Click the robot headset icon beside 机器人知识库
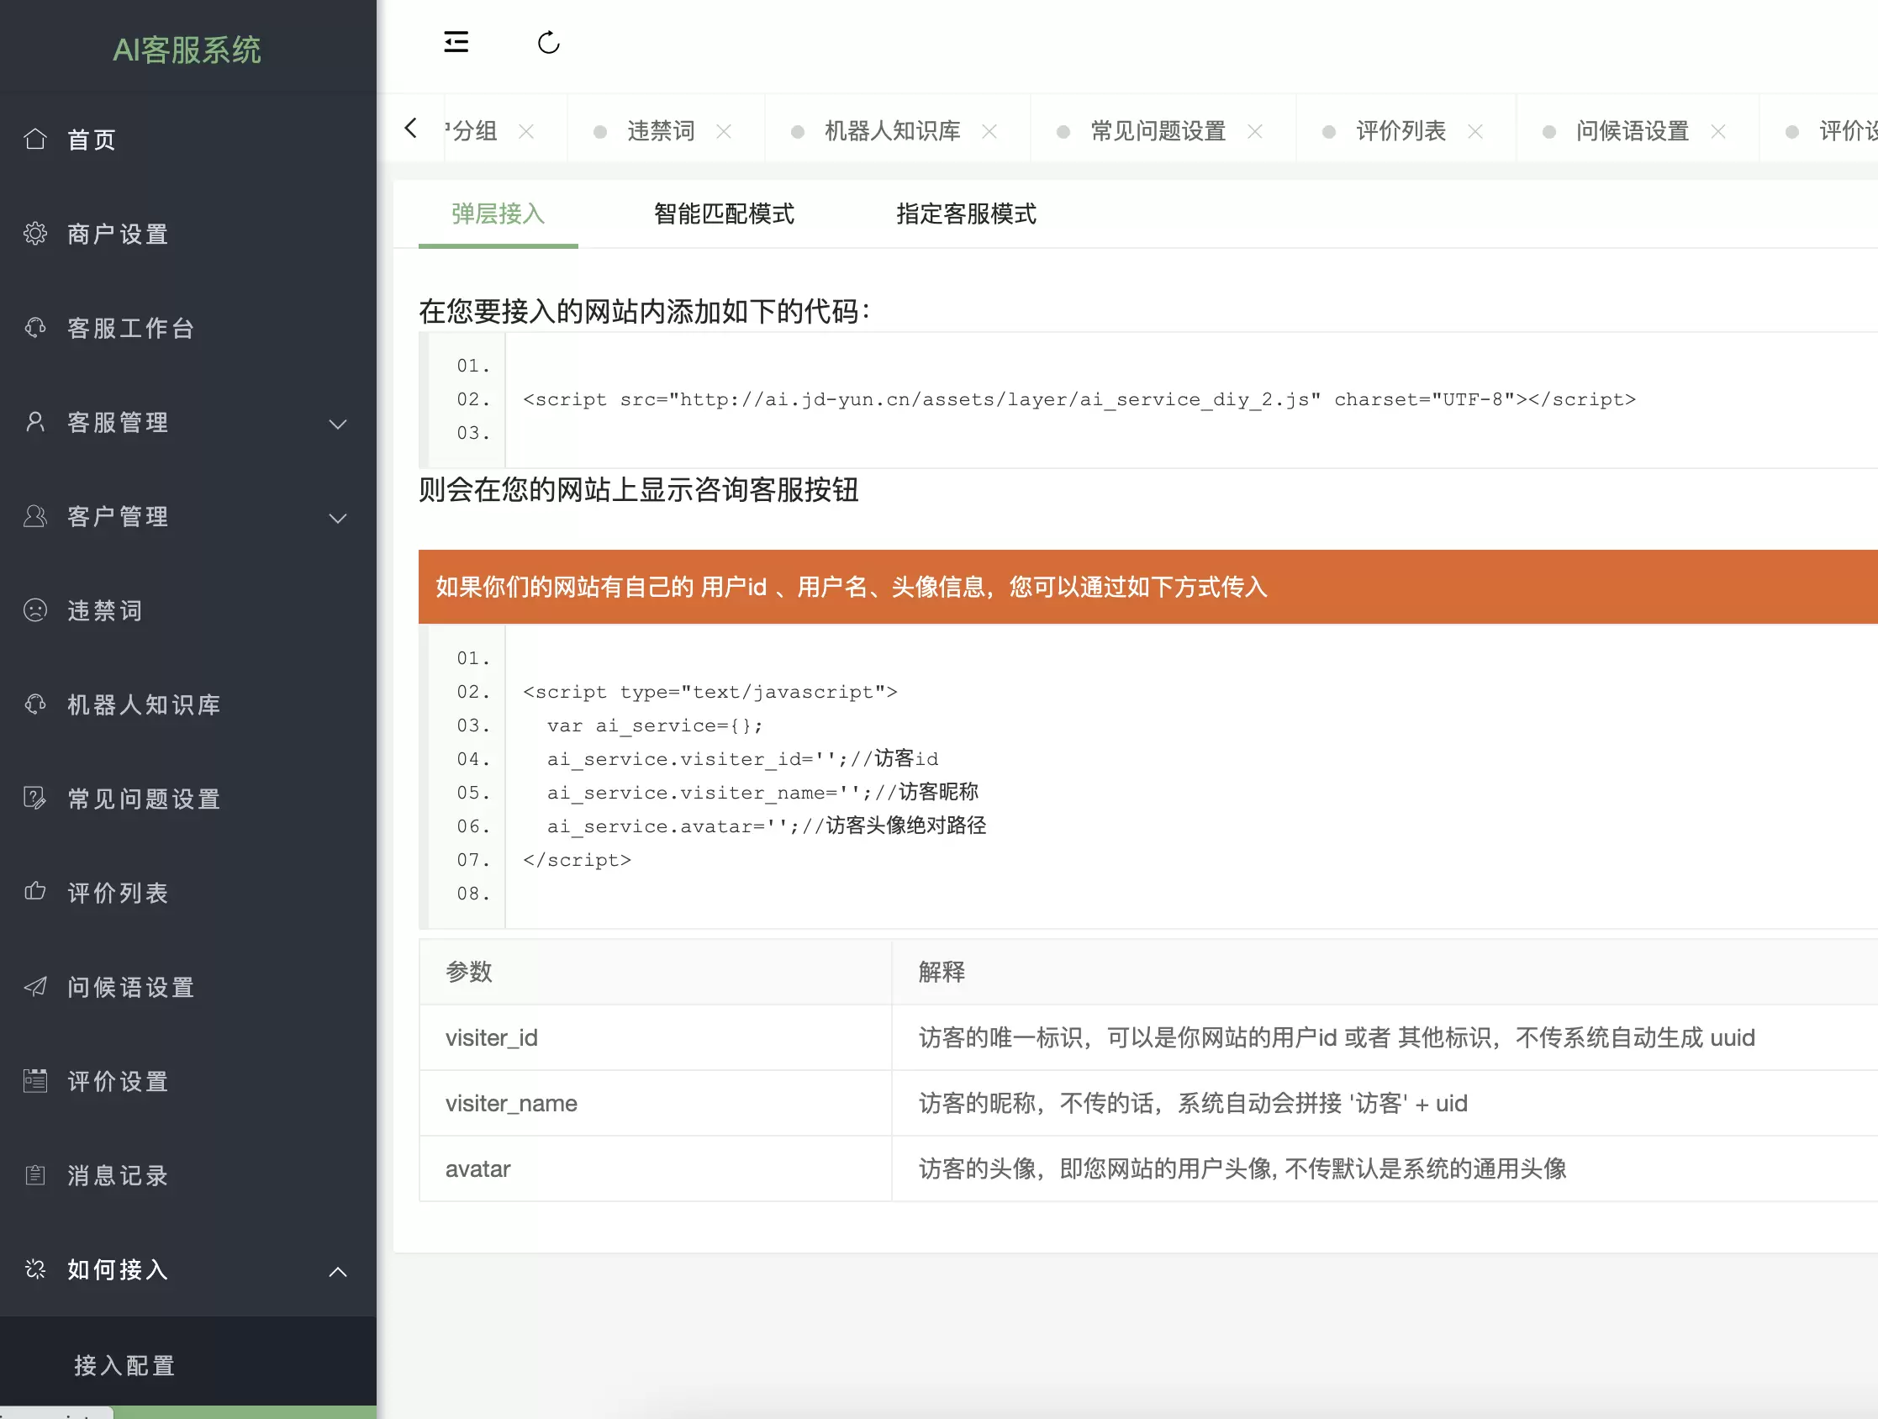This screenshot has height=1419, width=1878. pos(34,704)
